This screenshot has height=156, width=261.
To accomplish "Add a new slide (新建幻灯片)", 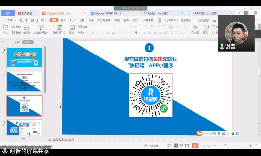I will 59,29.
